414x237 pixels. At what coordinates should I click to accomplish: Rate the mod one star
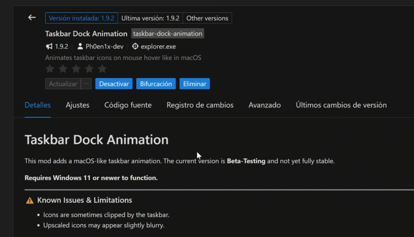pyautogui.click(x=50, y=69)
